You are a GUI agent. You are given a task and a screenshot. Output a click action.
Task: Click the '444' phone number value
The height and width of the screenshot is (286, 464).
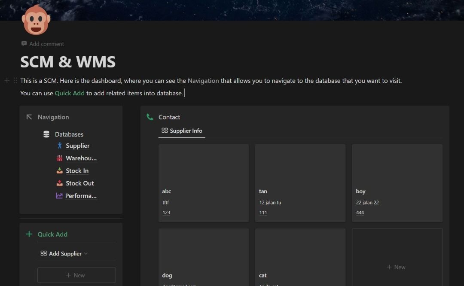(360, 213)
